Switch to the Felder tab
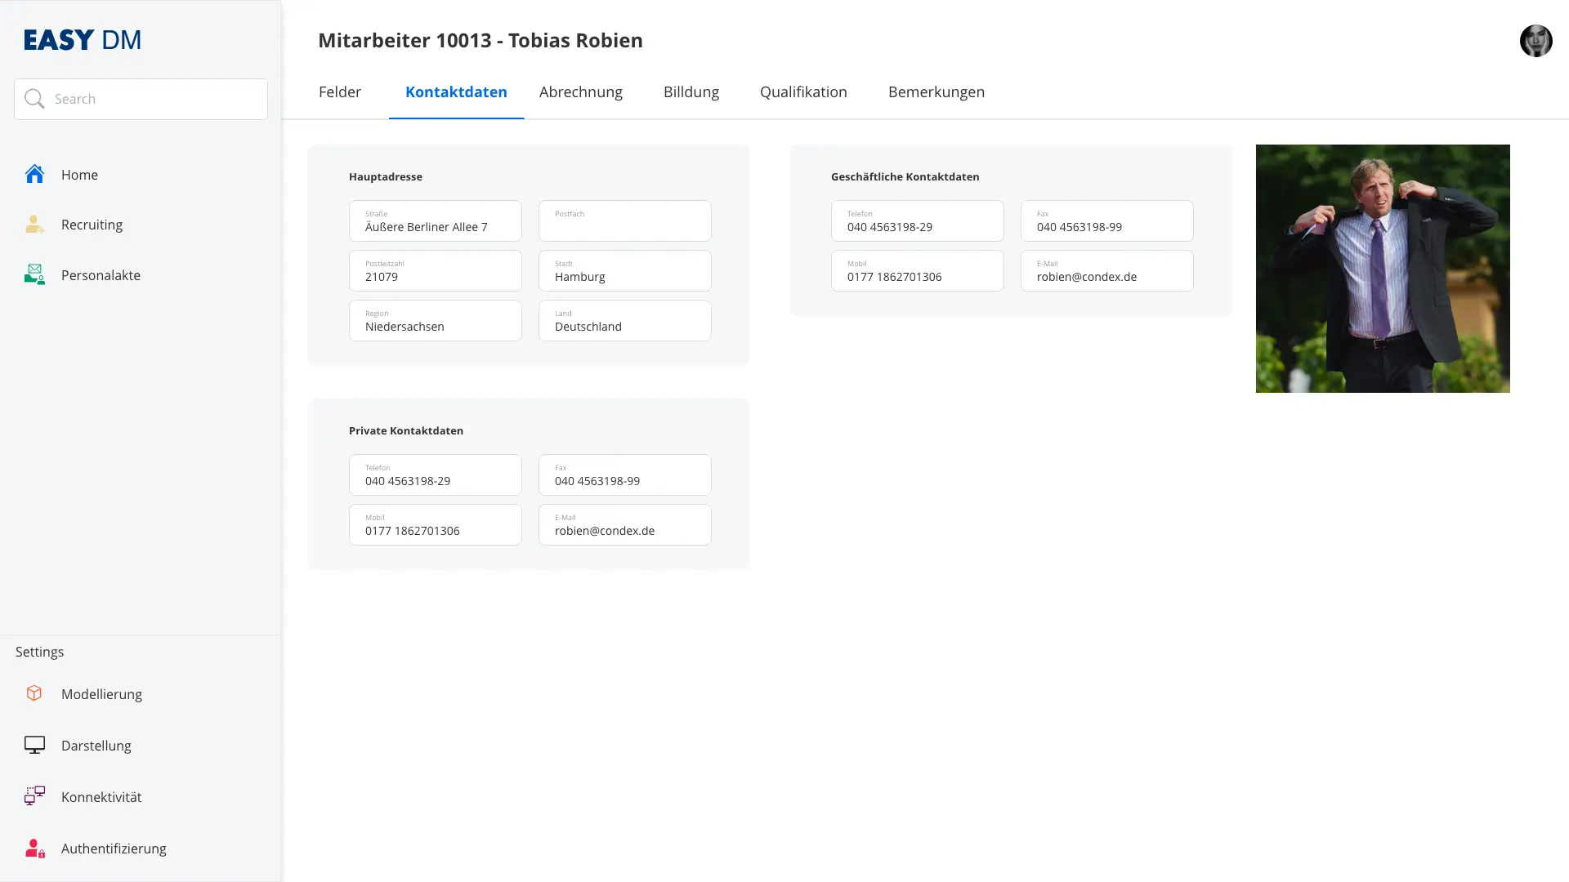1569x882 pixels. pos(340,91)
